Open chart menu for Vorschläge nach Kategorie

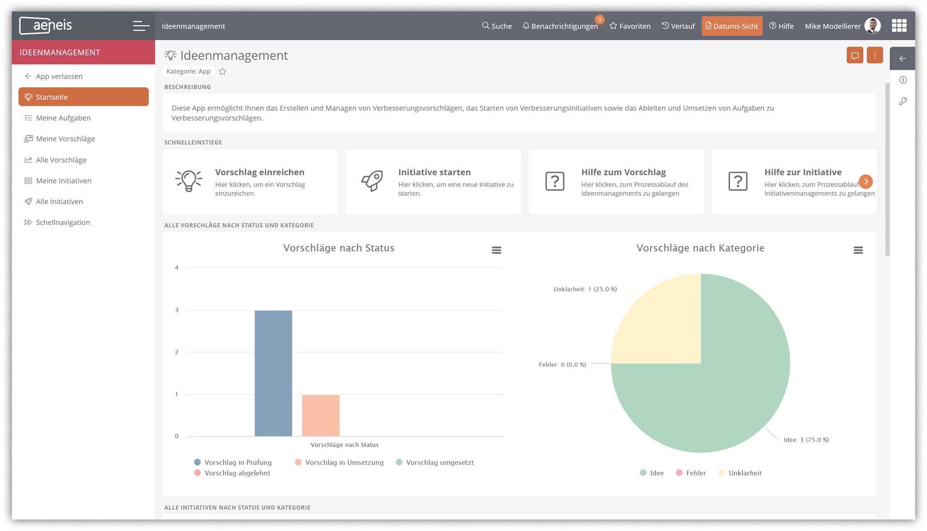tap(858, 250)
